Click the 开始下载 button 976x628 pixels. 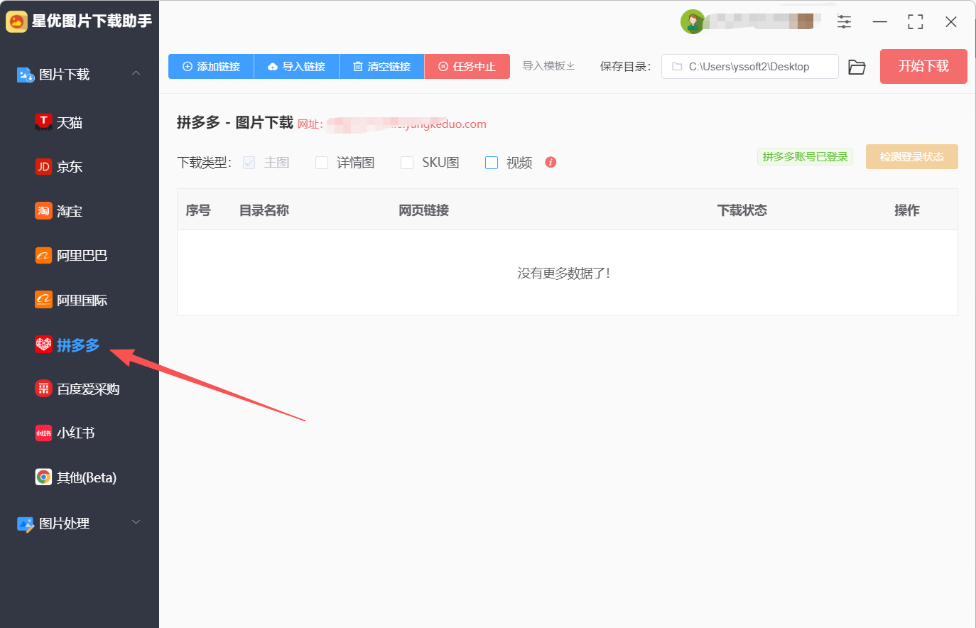coord(923,66)
